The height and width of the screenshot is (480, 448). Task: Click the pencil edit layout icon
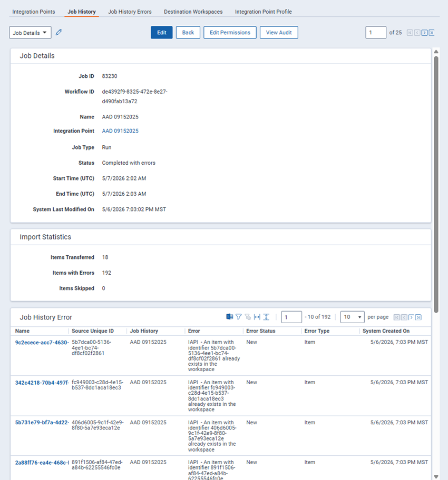click(x=59, y=32)
